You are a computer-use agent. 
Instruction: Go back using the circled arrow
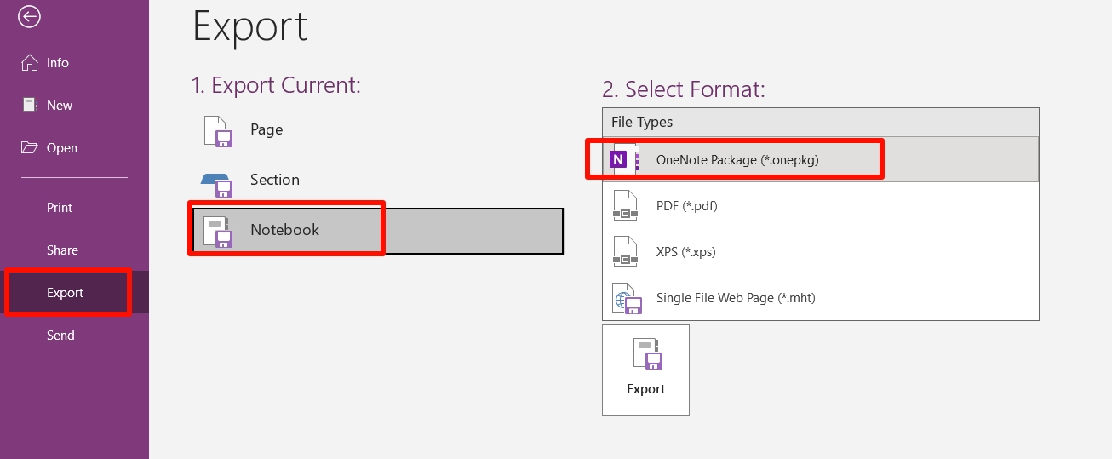(30, 16)
